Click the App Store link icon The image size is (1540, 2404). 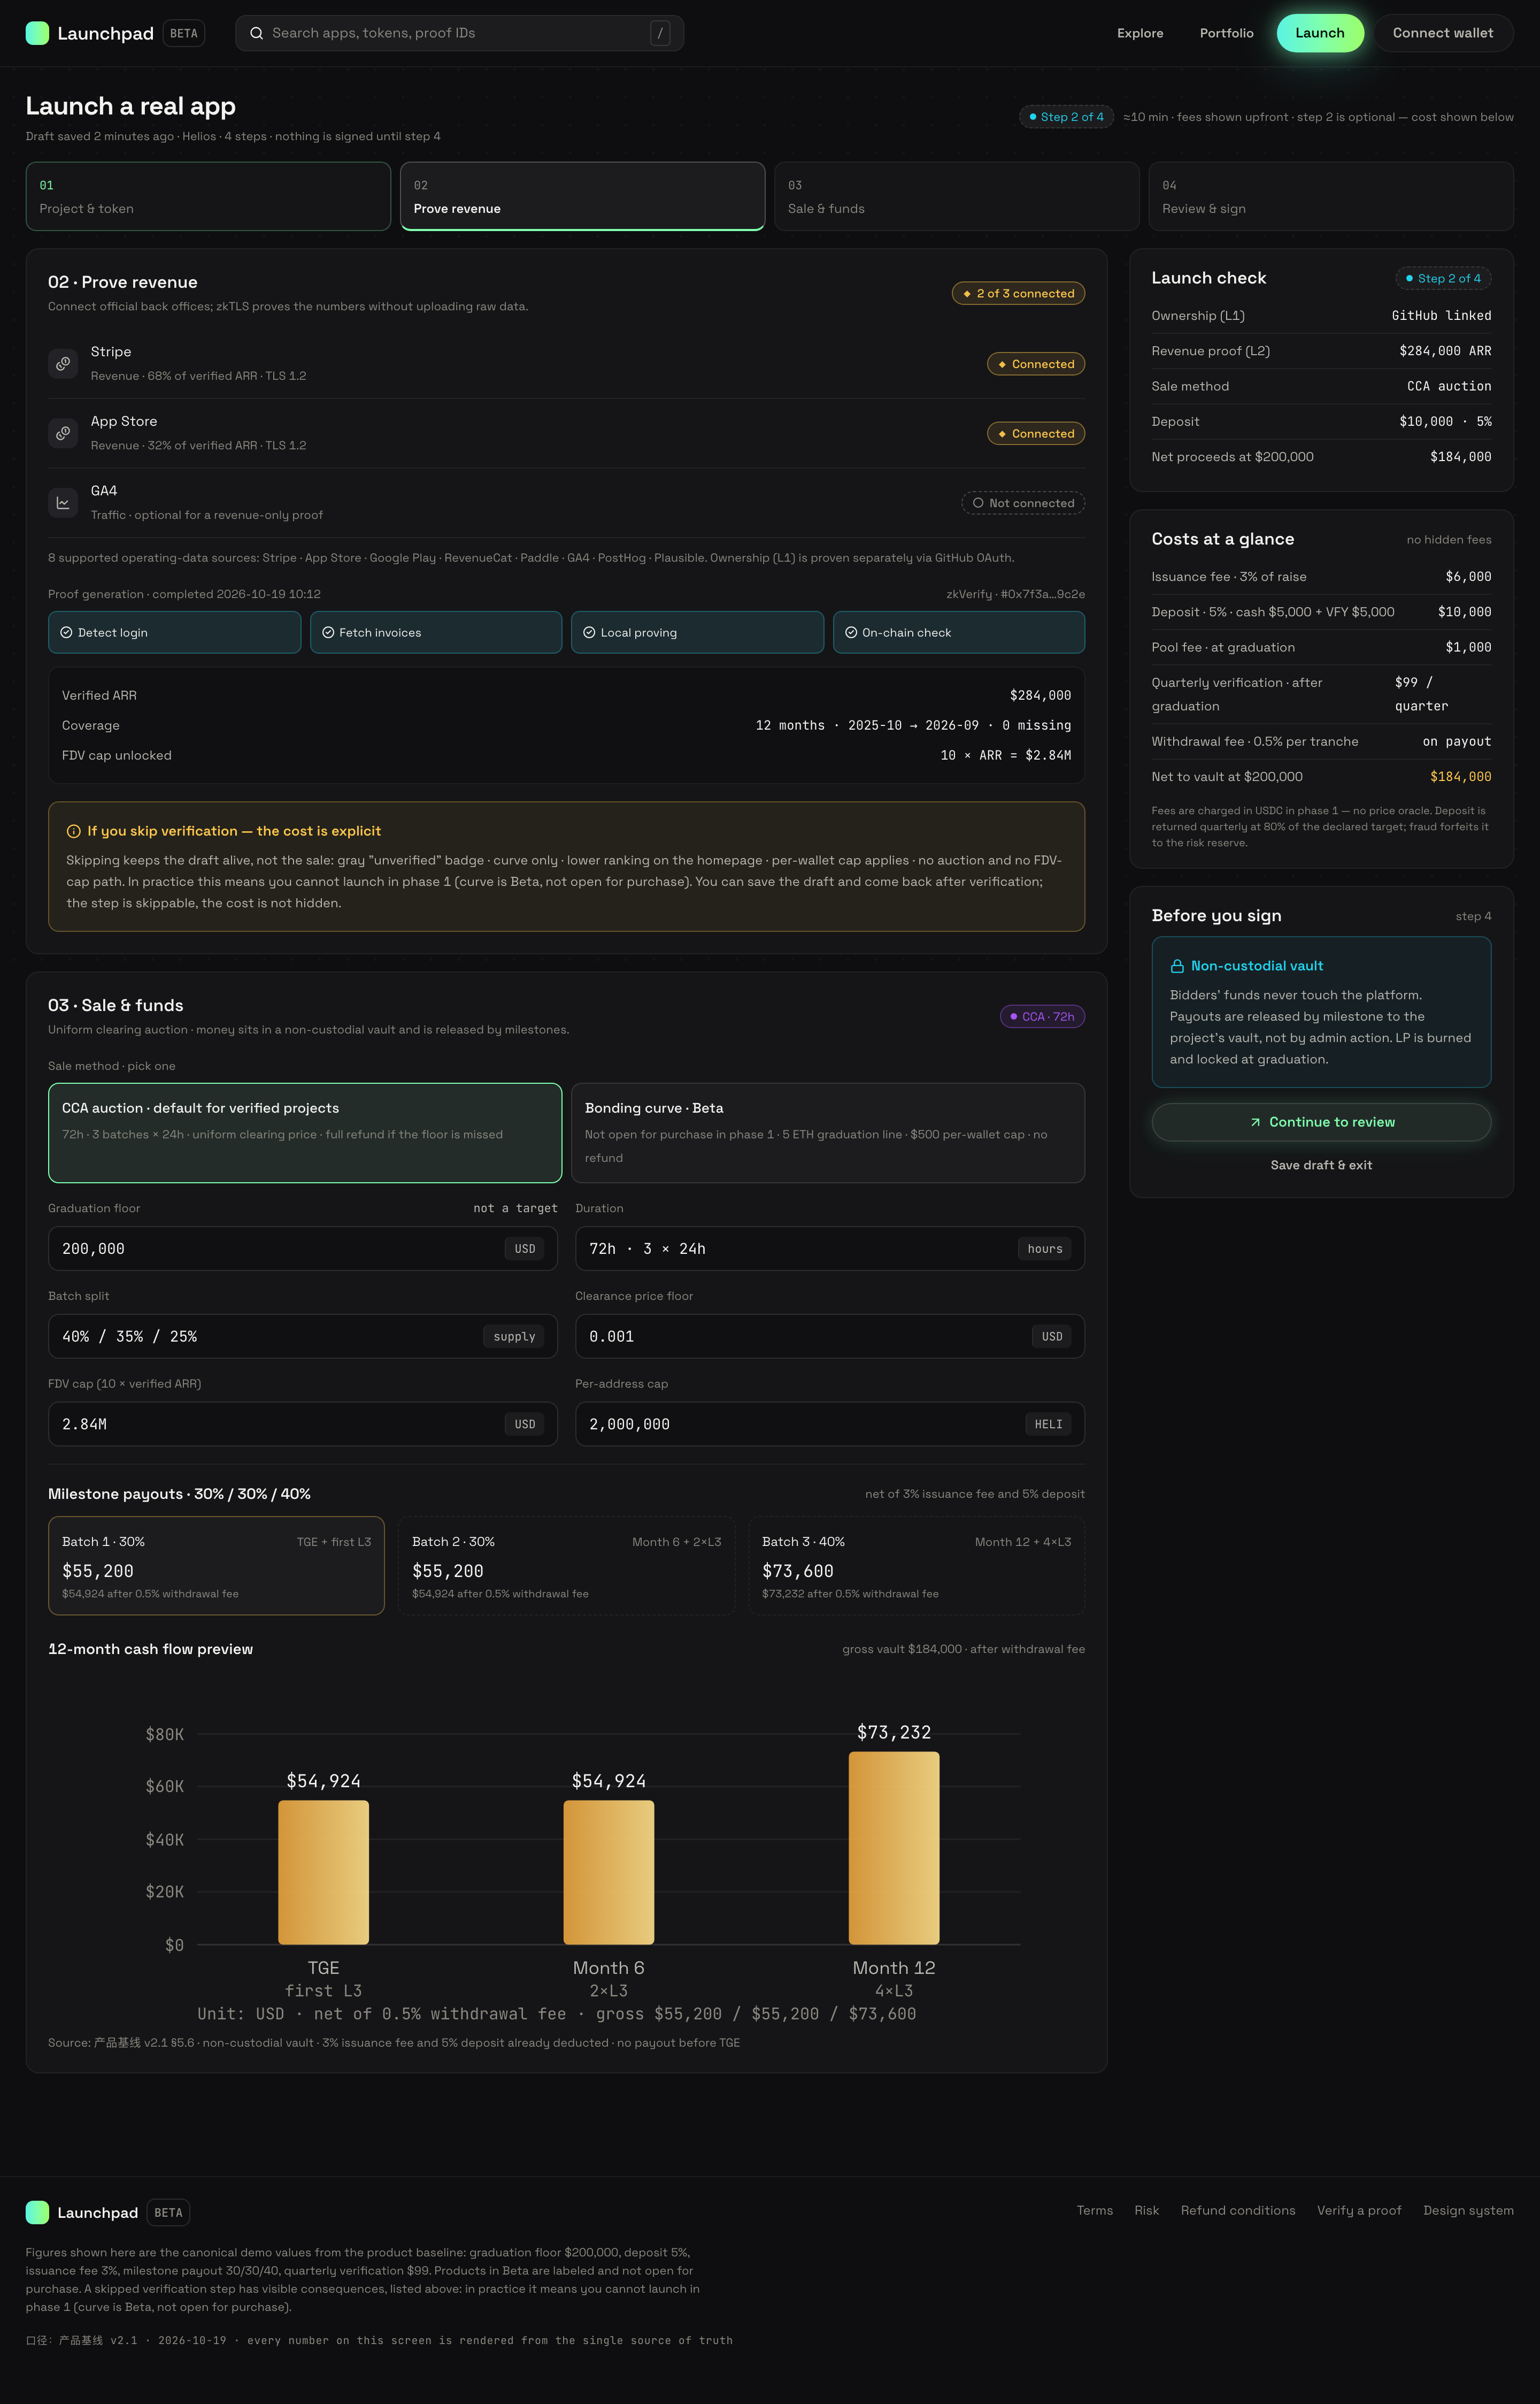point(63,433)
